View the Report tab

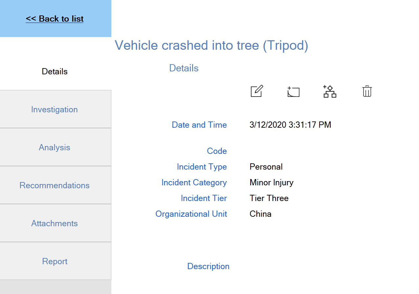pos(55,261)
